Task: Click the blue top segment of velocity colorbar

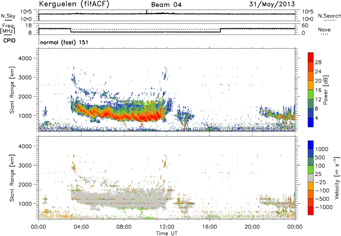Action: click(x=311, y=145)
